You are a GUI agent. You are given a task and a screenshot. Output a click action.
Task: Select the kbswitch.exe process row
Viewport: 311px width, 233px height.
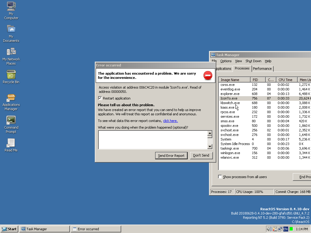click(265, 103)
